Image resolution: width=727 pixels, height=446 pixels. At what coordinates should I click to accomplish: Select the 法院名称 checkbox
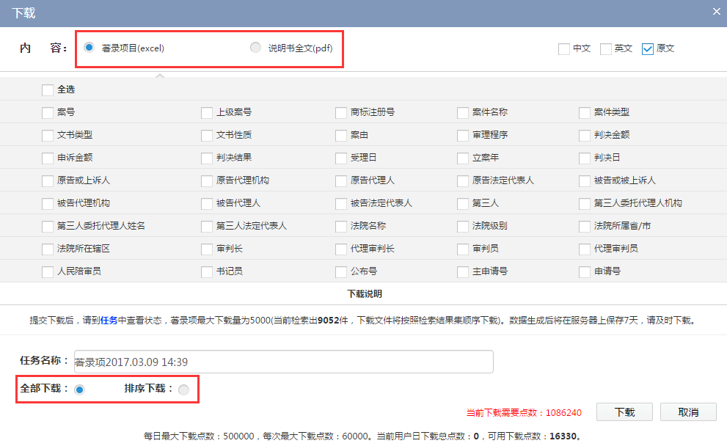point(341,227)
